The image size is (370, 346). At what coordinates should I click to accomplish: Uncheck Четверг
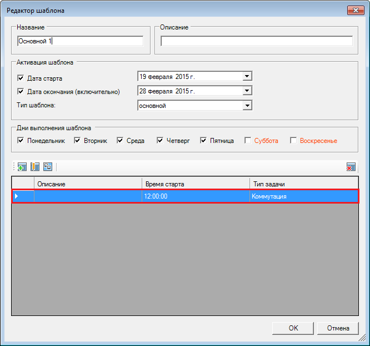(160, 140)
